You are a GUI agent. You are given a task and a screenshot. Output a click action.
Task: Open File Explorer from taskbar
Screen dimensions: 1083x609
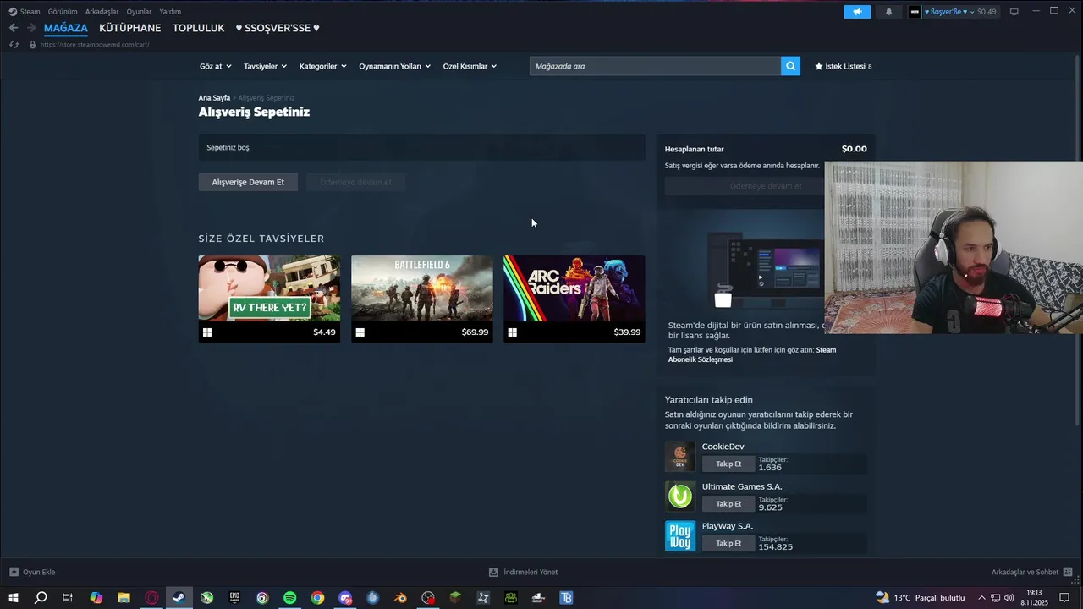click(x=124, y=598)
